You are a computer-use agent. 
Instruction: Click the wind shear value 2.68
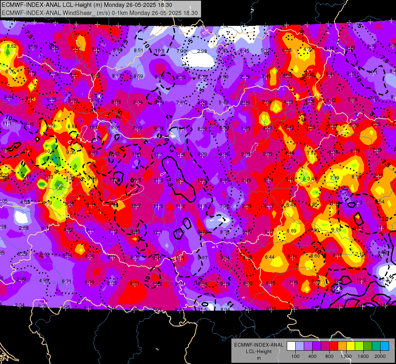coord(24,228)
